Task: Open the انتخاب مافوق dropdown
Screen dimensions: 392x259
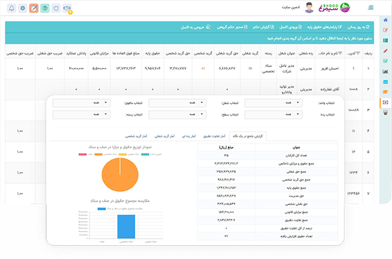Action: pyautogui.click(x=81, y=103)
